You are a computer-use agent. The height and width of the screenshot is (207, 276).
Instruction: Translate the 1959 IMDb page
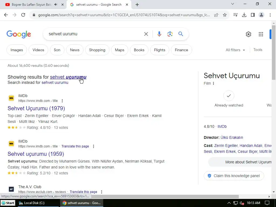75,146
